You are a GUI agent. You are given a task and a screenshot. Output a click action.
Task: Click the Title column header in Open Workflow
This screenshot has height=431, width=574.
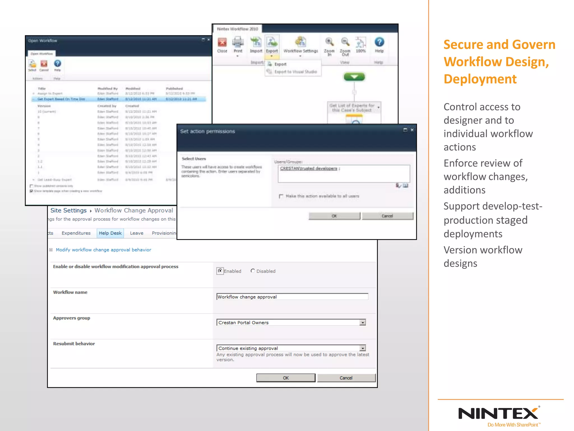[42, 89]
